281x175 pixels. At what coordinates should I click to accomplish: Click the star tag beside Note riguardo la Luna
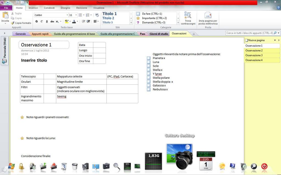pyautogui.click(x=22, y=138)
